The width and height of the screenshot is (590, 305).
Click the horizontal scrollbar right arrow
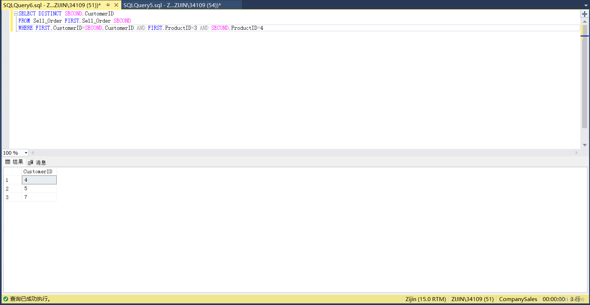pos(577,152)
